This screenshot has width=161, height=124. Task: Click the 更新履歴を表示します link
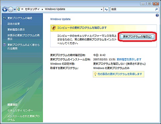click(x=129, y=59)
